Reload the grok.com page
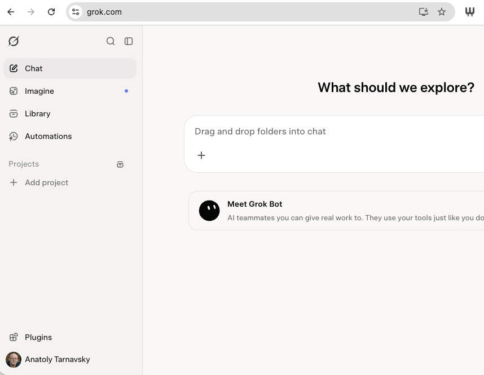Image resolution: width=484 pixels, height=375 pixels. coord(51,12)
